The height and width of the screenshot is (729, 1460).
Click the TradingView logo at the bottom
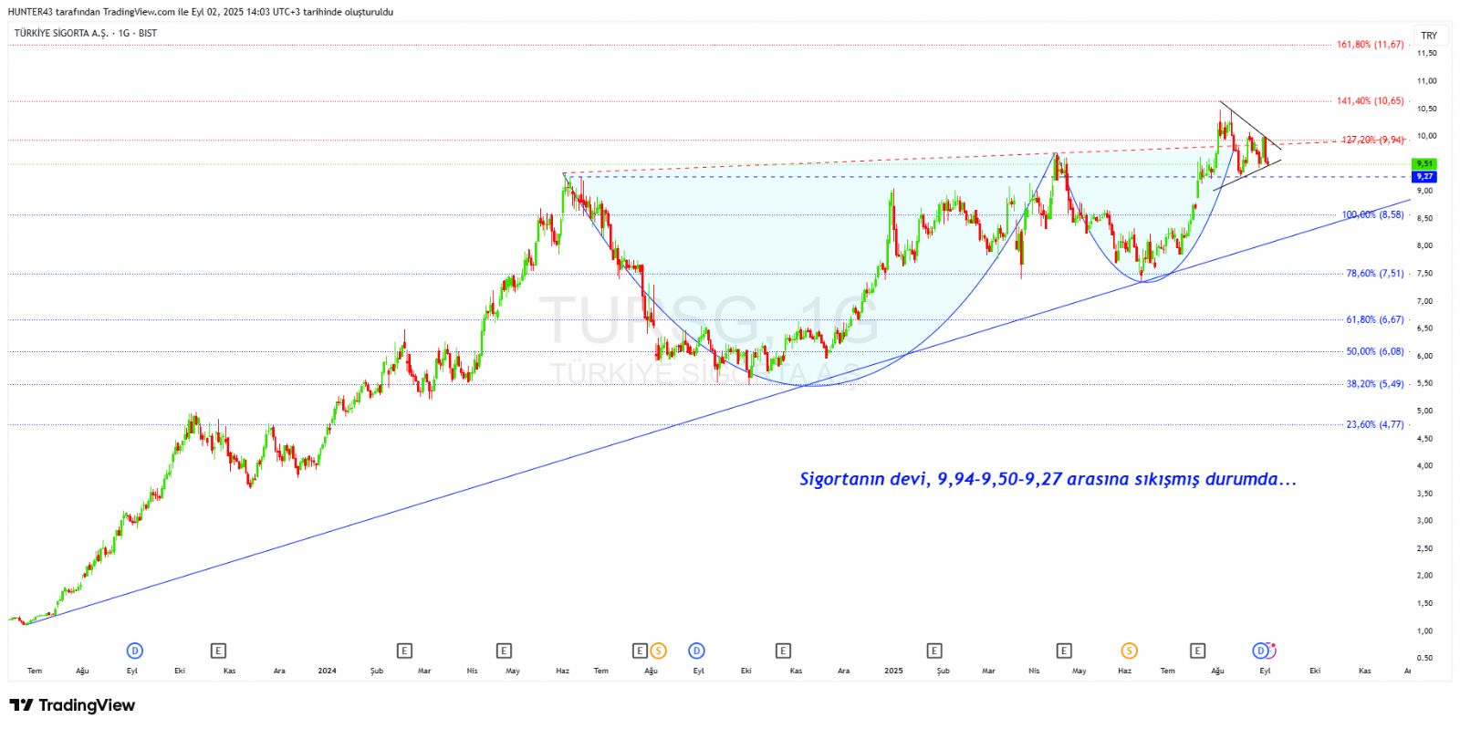tap(72, 705)
